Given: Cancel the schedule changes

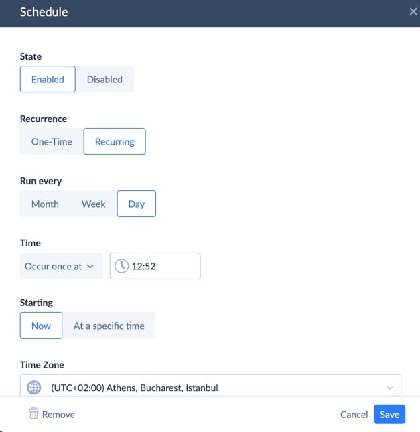Looking at the screenshot, I should (354, 415).
